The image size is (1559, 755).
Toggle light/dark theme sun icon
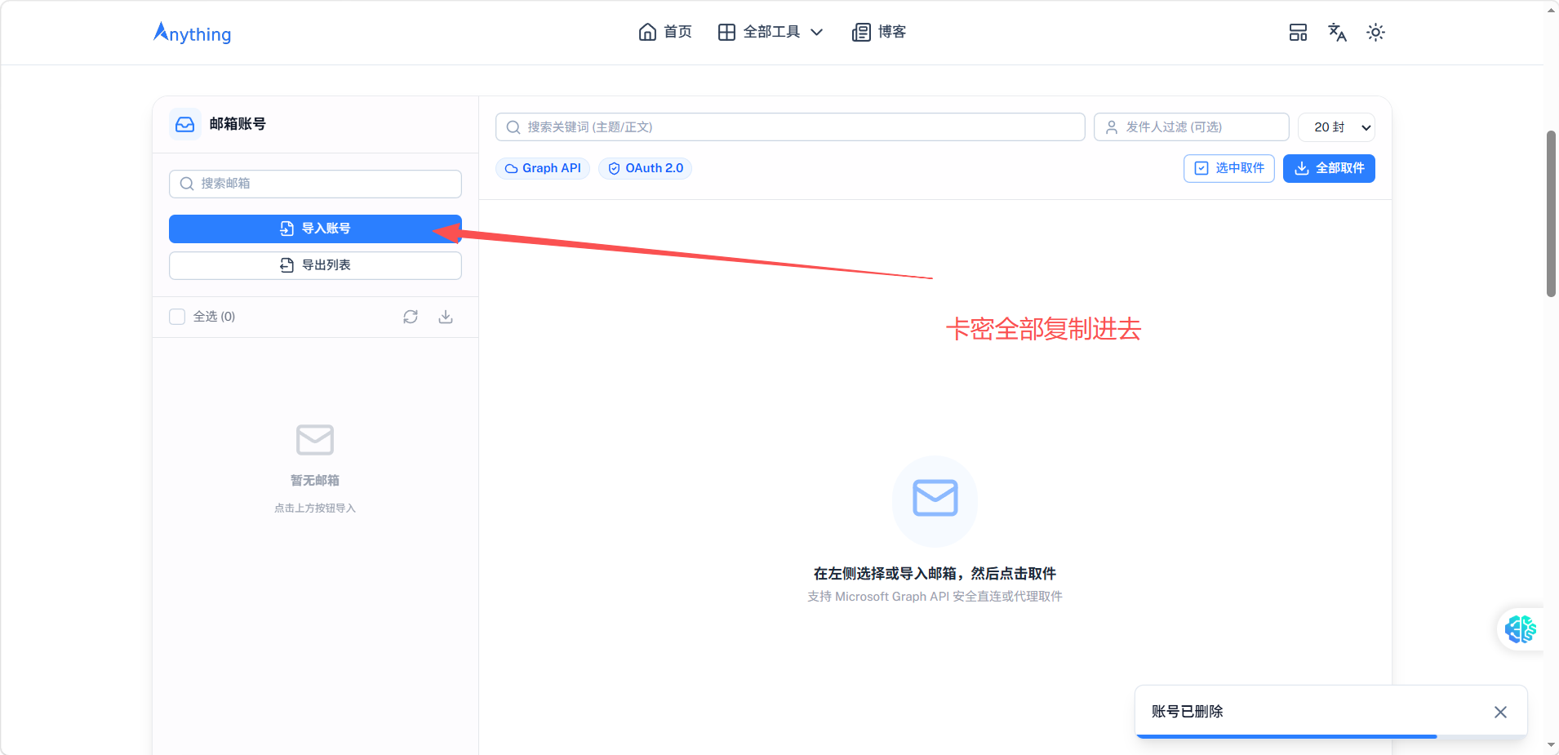coord(1375,33)
